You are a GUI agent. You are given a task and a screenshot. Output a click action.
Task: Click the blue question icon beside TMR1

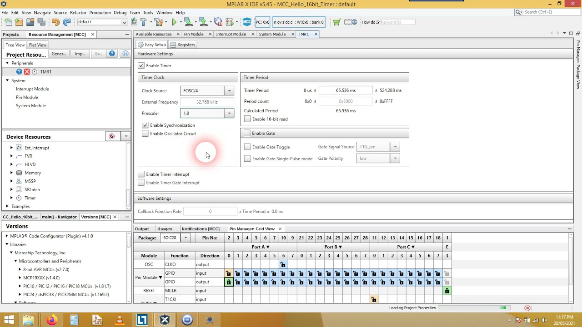point(19,72)
